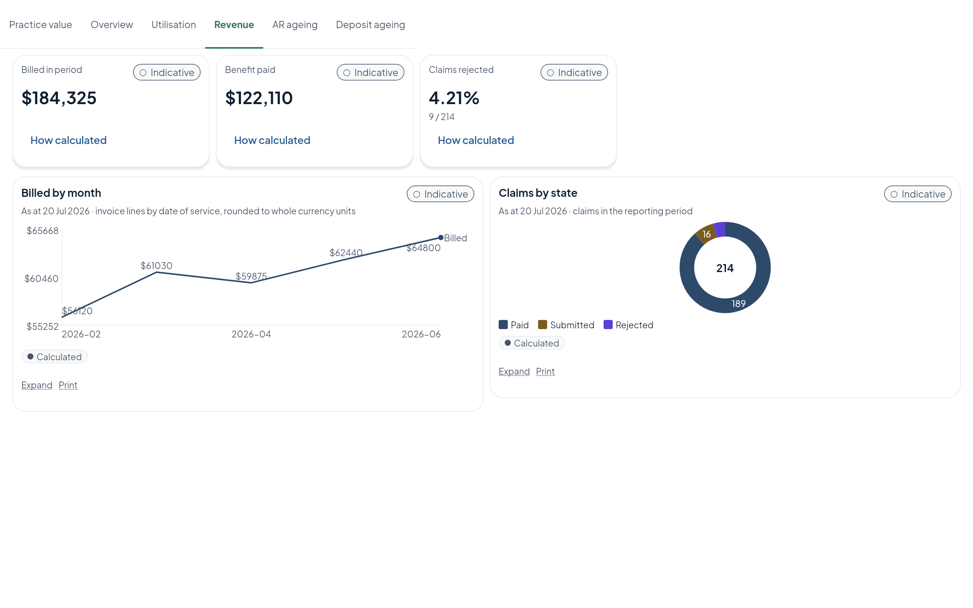Viewport: 973px width, 608px height.
Task: Open How calculated for Claims rejected
Action: click(475, 140)
